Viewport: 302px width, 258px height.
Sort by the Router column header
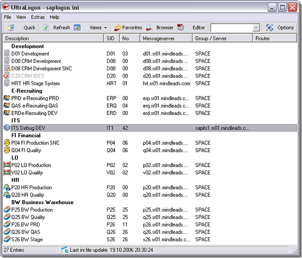[275, 38]
